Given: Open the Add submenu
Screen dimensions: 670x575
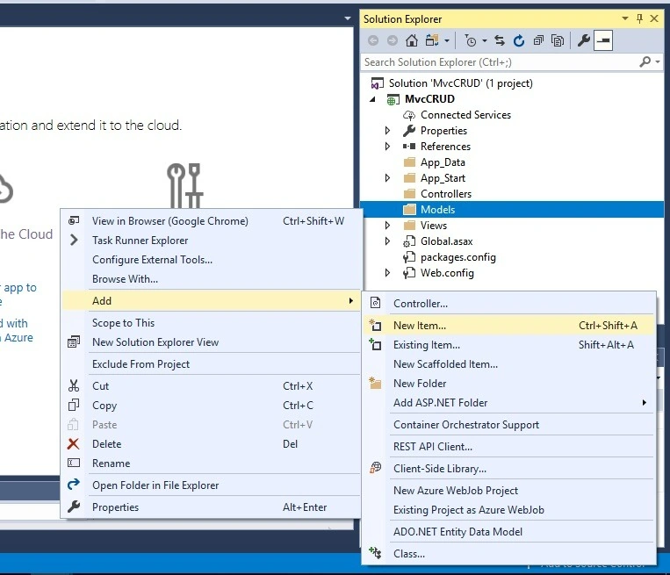Looking at the screenshot, I should 211,301.
